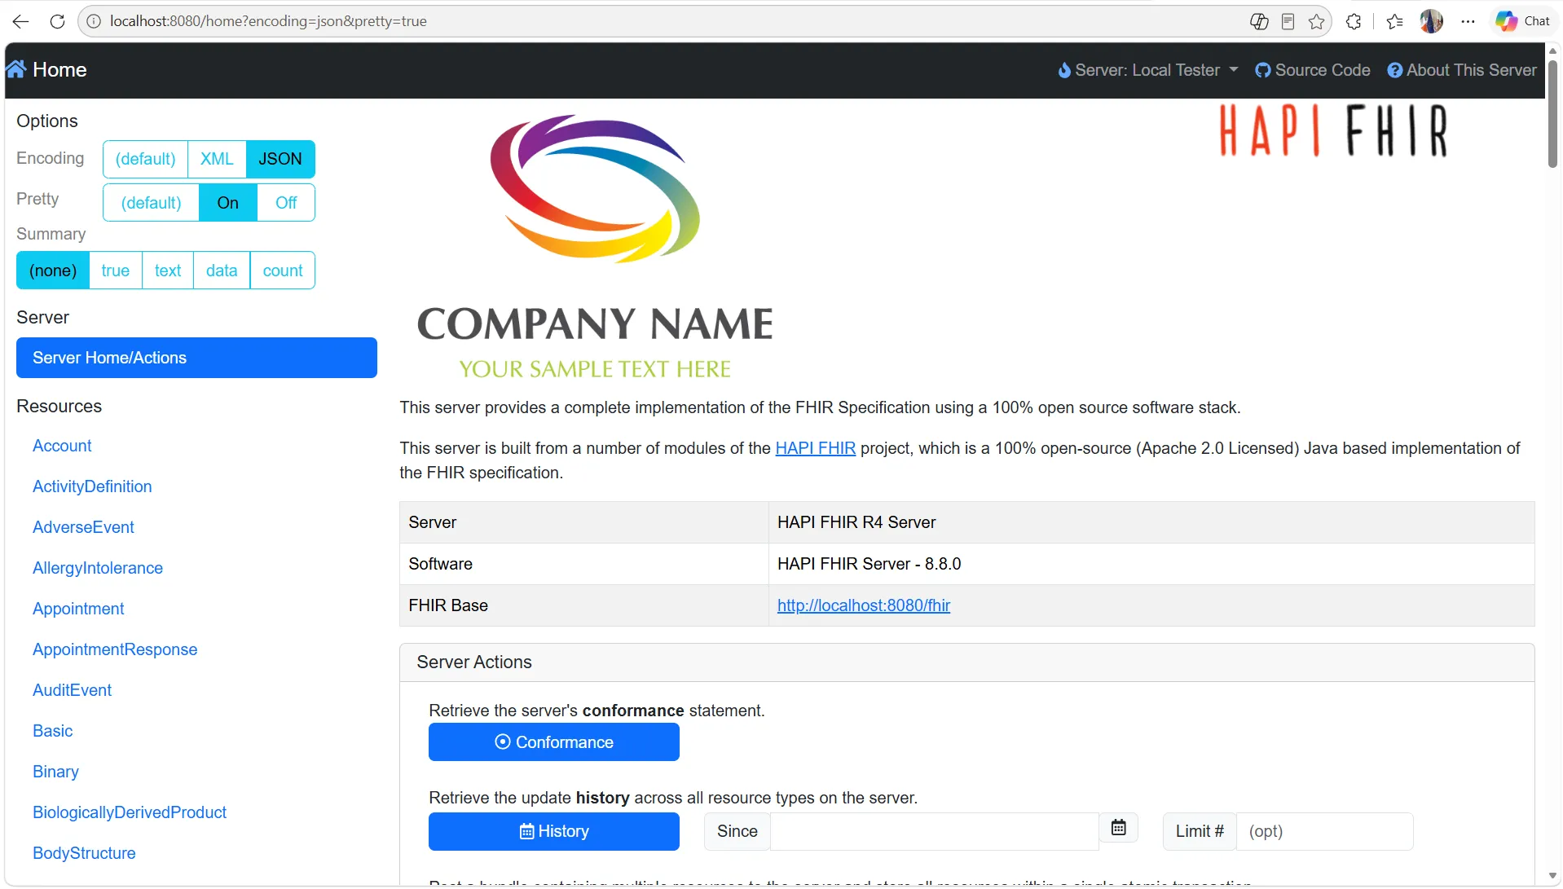1563x889 pixels.
Task: Open Source Code link in navbar
Action: point(1313,70)
